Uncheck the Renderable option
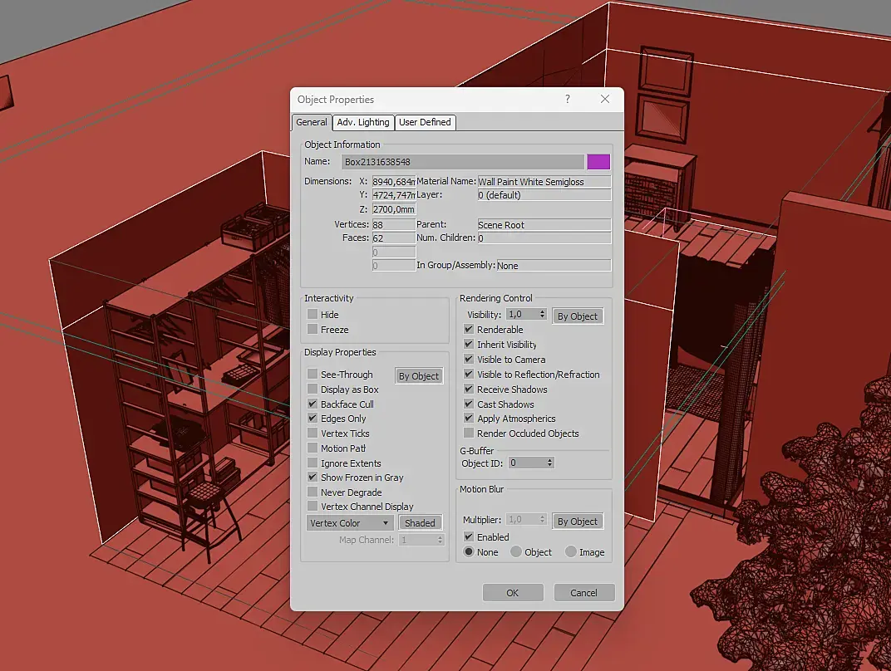Screen dimensions: 891x671 (469, 329)
